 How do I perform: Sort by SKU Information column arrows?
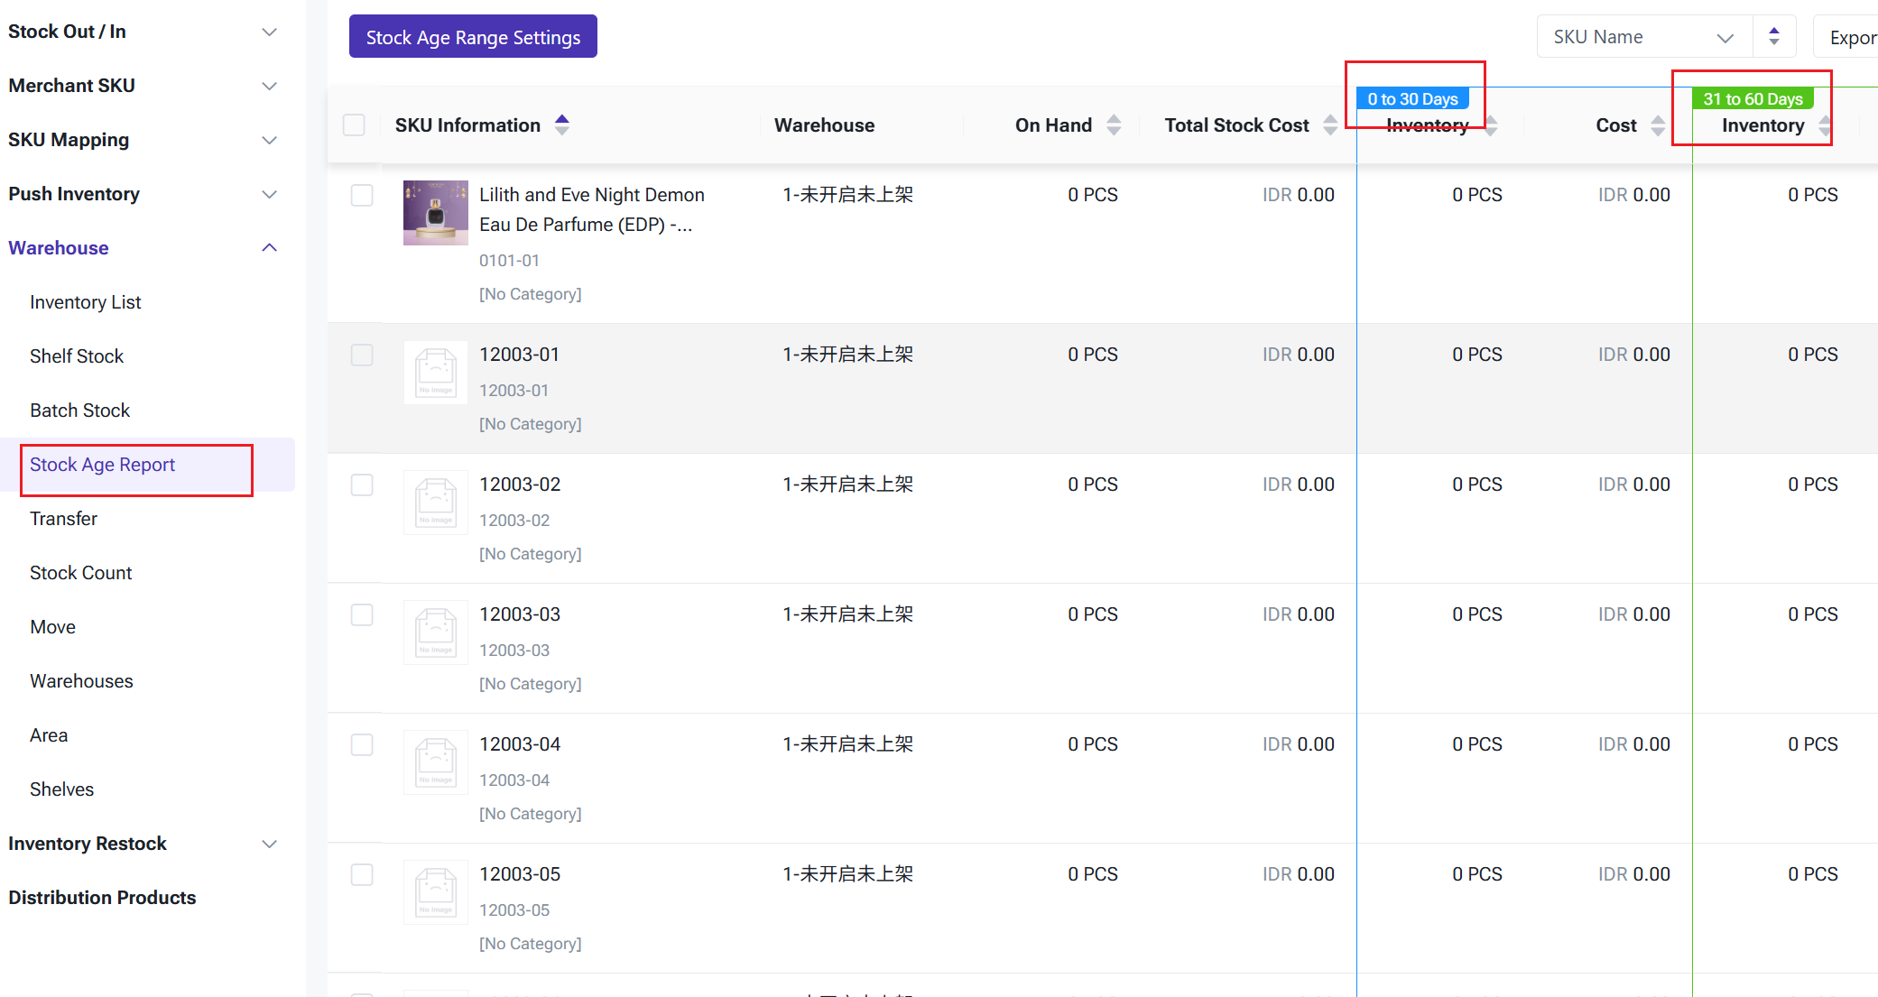[x=561, y=125]
